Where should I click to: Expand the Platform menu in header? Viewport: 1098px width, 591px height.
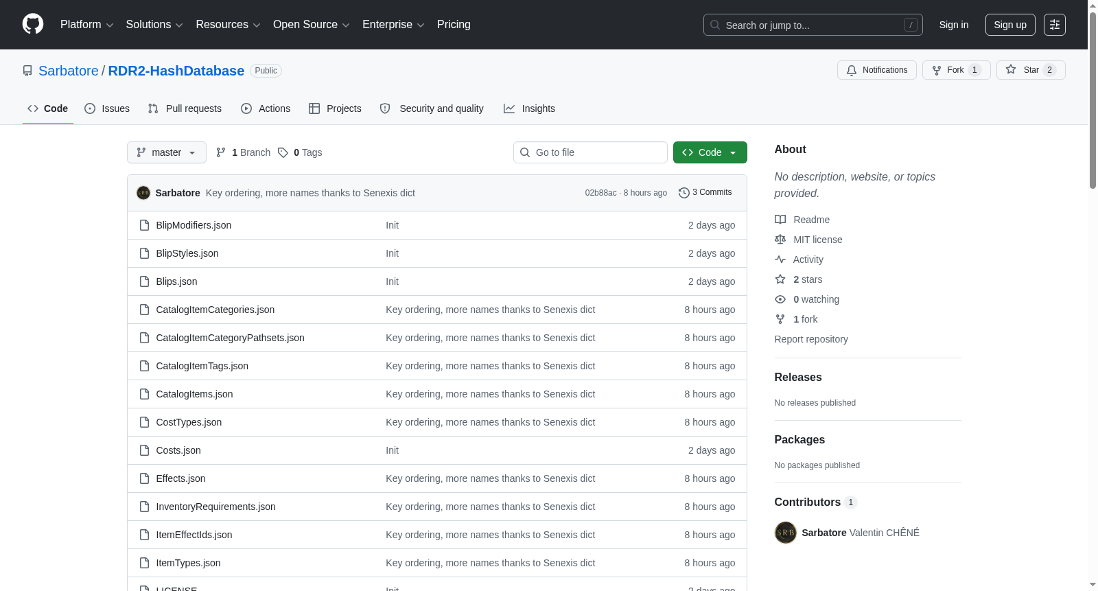86,25
